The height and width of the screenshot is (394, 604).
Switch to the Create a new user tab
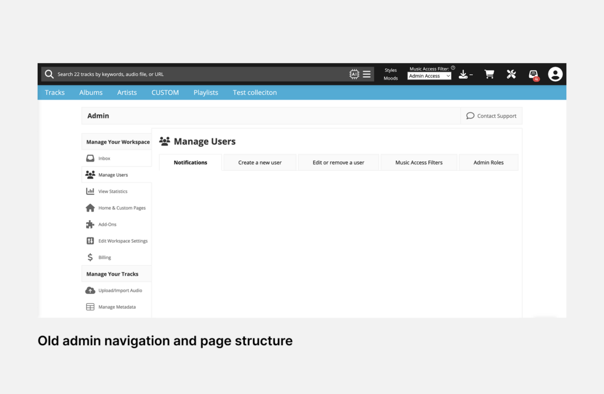[260, 163]
